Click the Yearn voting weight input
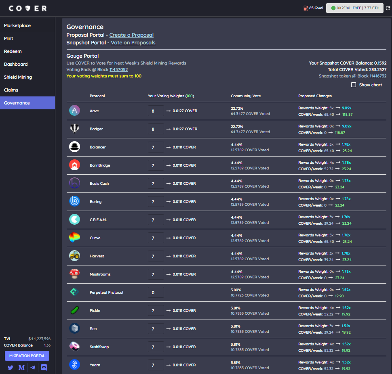The height and width of the screenshot is (374, 392). (x=156, y=365)
